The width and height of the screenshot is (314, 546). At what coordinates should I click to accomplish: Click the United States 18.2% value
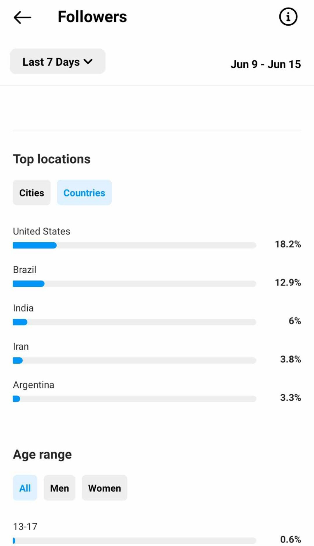click(x=288, y=244)
